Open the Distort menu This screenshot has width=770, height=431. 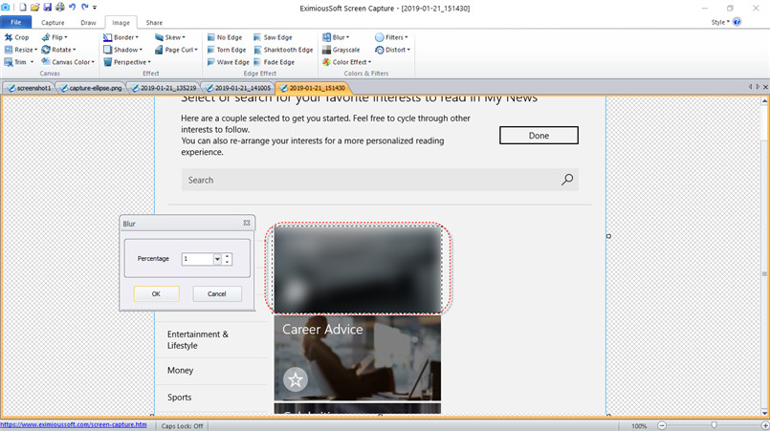(x=392, y=50)
